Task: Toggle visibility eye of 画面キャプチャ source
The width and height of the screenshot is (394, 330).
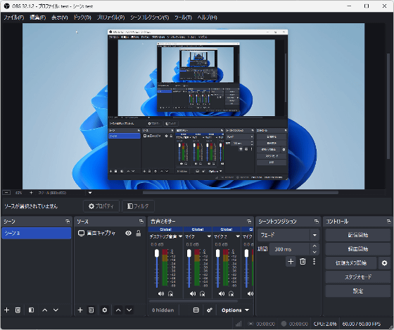Action: coord(128,233)
